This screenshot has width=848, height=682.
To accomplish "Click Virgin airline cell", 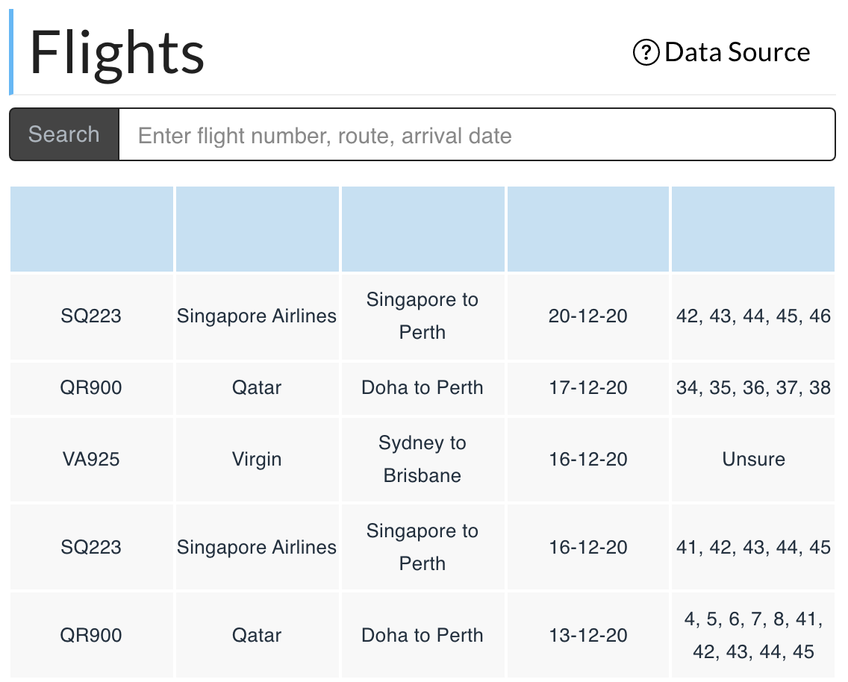I will coord(257,459).
